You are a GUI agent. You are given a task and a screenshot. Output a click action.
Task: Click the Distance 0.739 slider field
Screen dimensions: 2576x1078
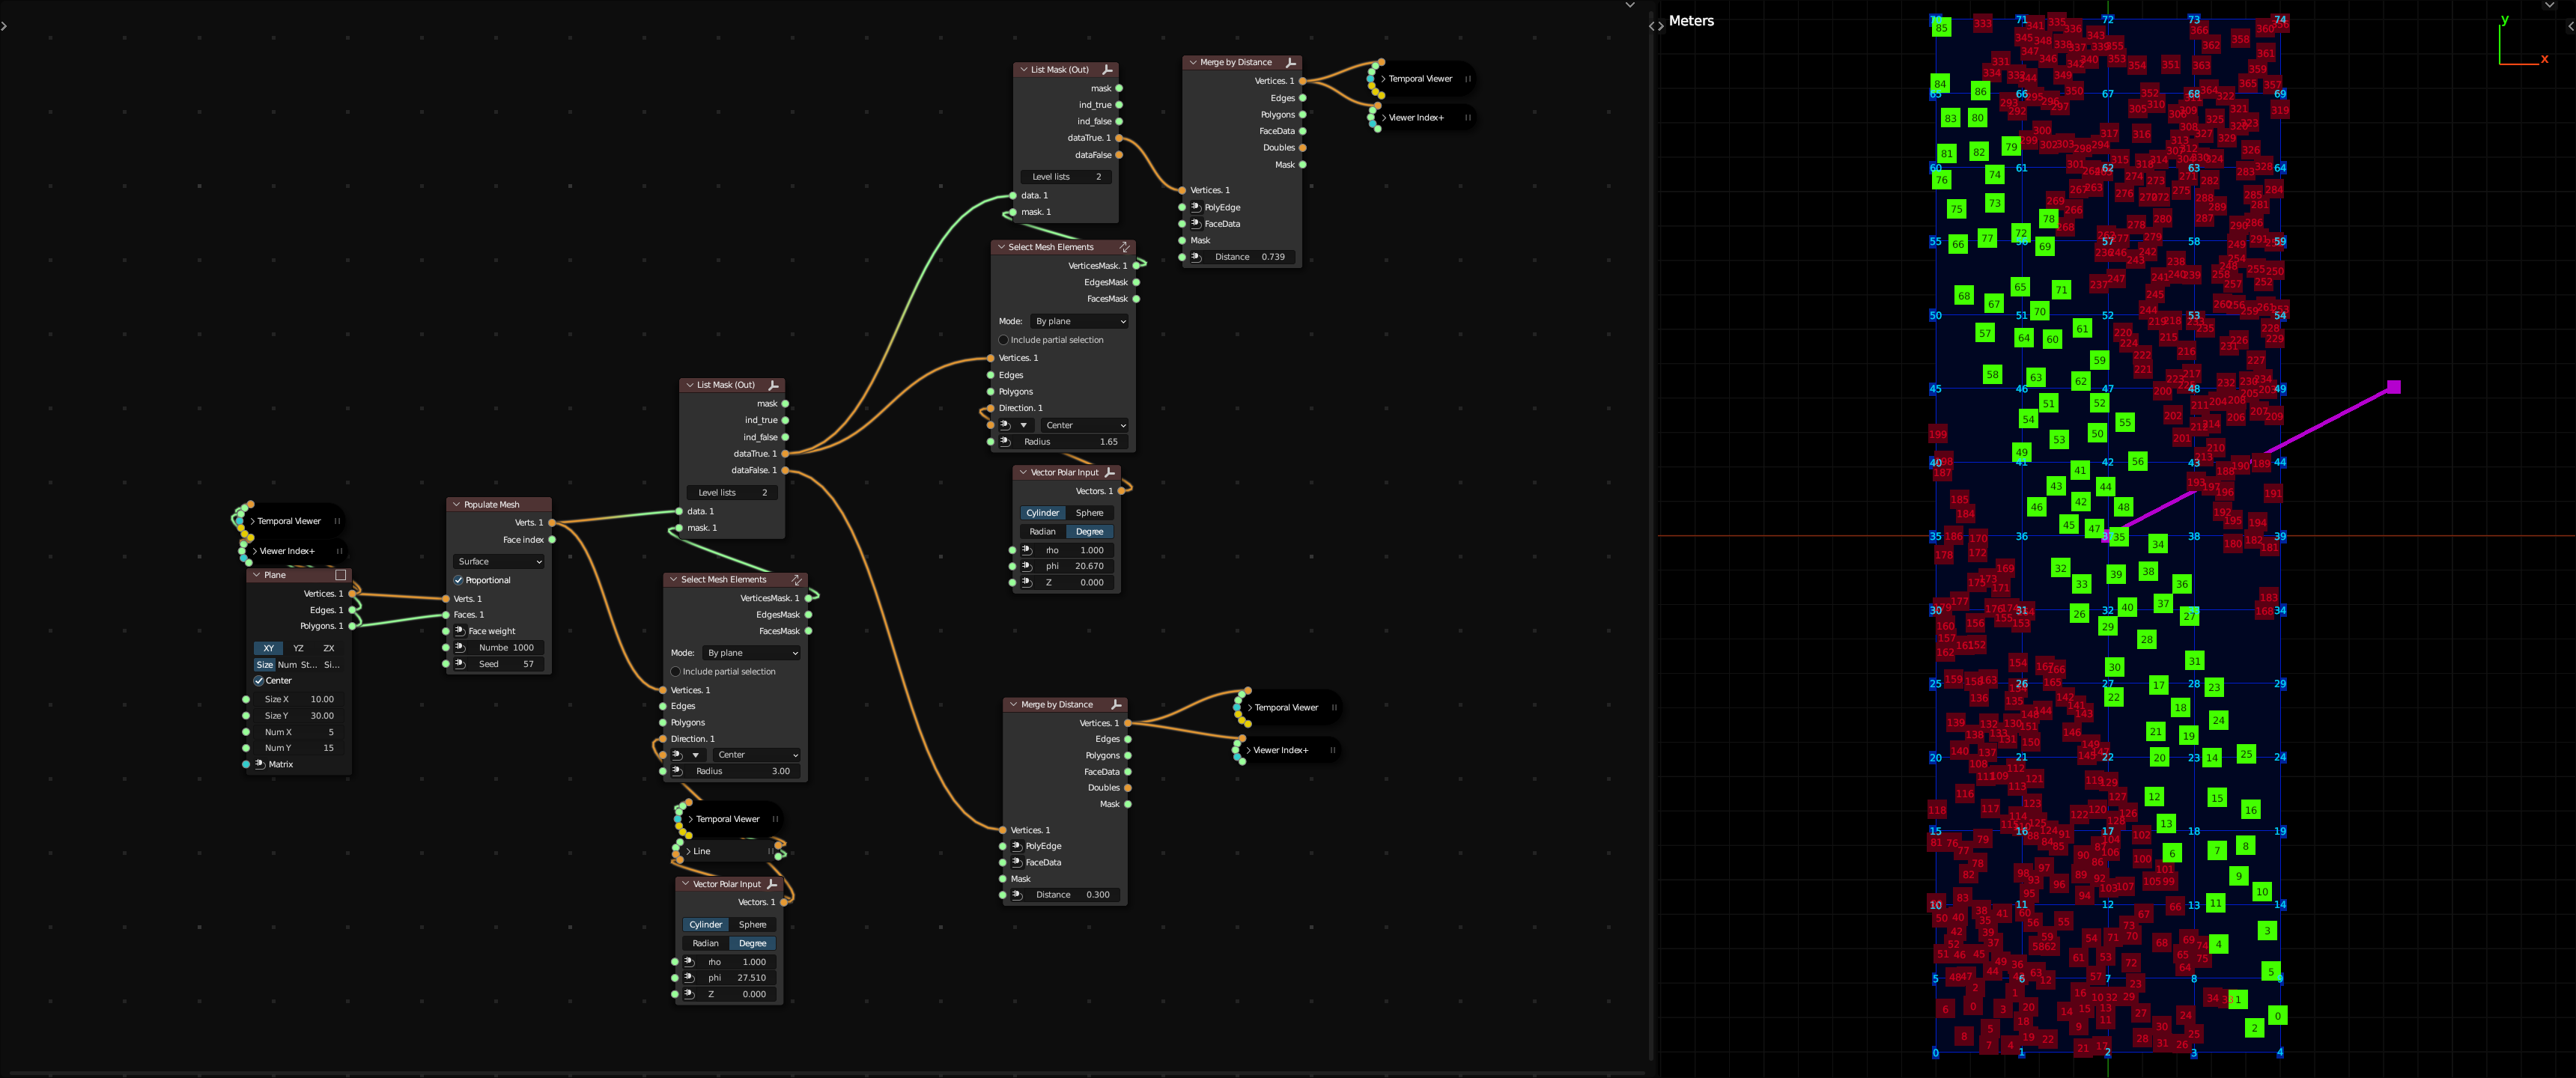[1249, 257]
